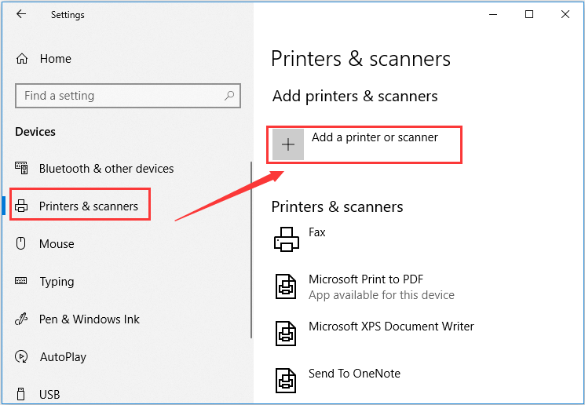Select Microsoft Print to PDF text entry
This screenshot has width=585, height=405.
pos(366,279)
